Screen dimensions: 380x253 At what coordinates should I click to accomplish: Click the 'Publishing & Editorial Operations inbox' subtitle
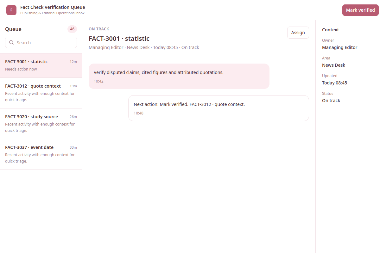[x=52, y=13]
